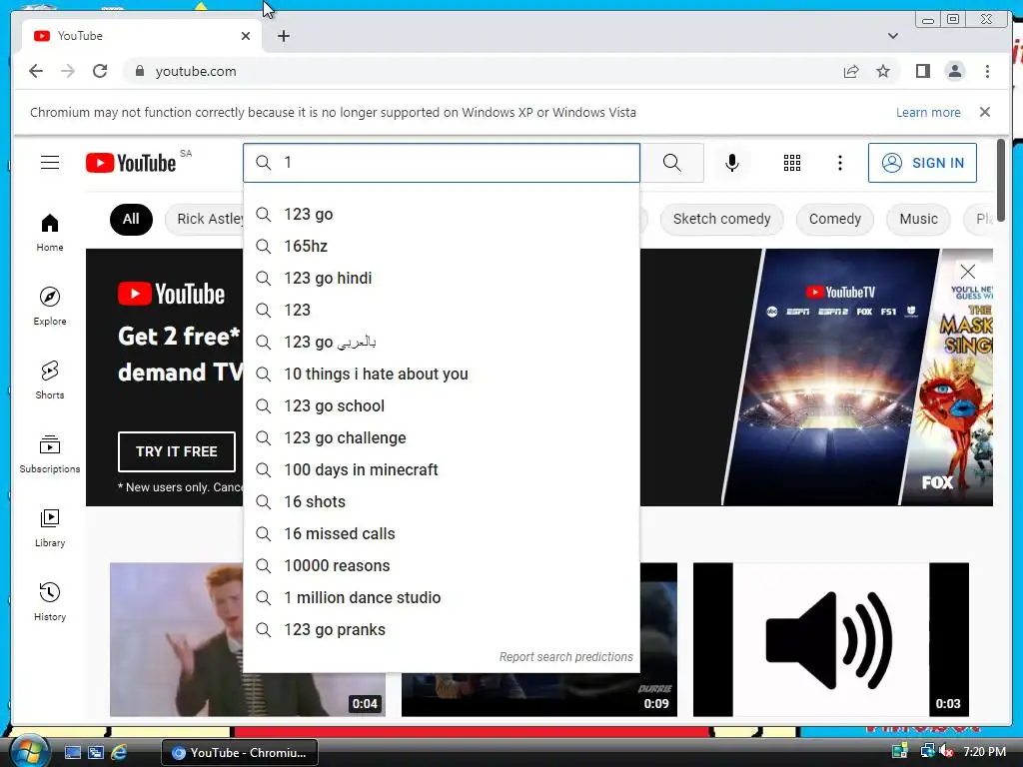Choose suggestion "16 shots"
1023x767 pixels.
click(x=441, y=501)
